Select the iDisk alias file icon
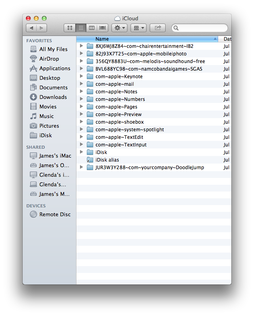The image size is (254, 316). point(90,160)
